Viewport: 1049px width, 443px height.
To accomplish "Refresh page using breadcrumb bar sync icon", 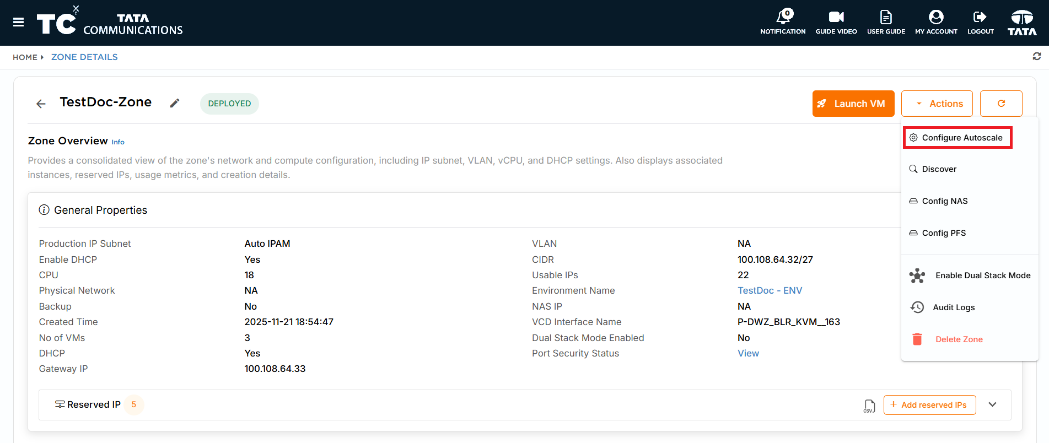I will [1037, 56].
